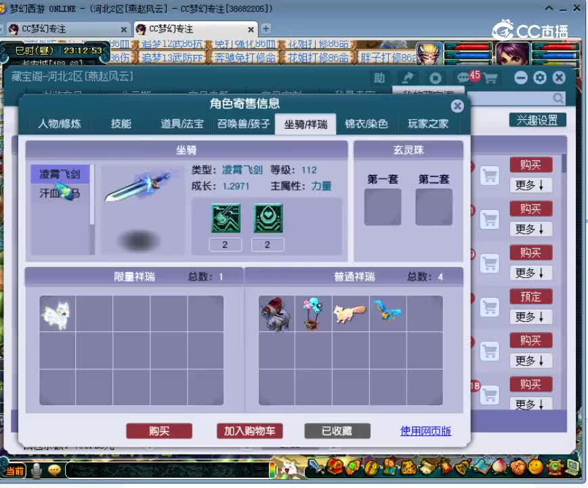Click the smiley face icon in bottom toolbar

pos(535,467)
